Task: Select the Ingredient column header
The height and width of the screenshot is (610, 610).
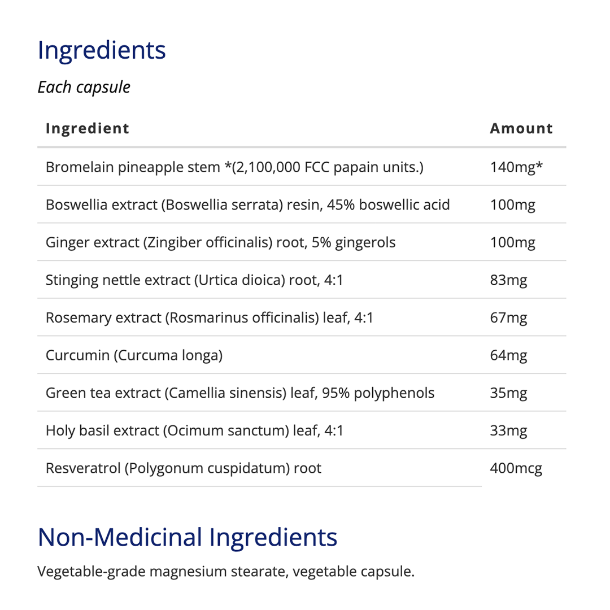Action: [87, 128]
